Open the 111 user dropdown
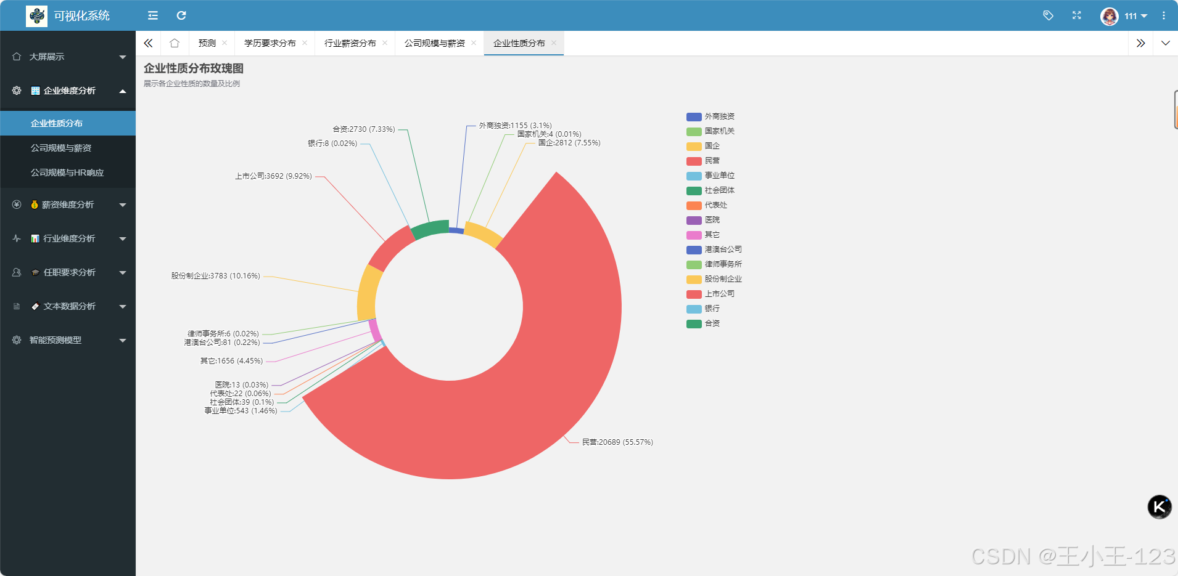Viewport: 1178px width, 576px height. 1135,16
